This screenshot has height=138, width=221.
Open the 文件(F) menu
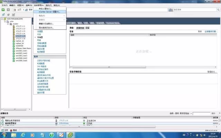4,5
